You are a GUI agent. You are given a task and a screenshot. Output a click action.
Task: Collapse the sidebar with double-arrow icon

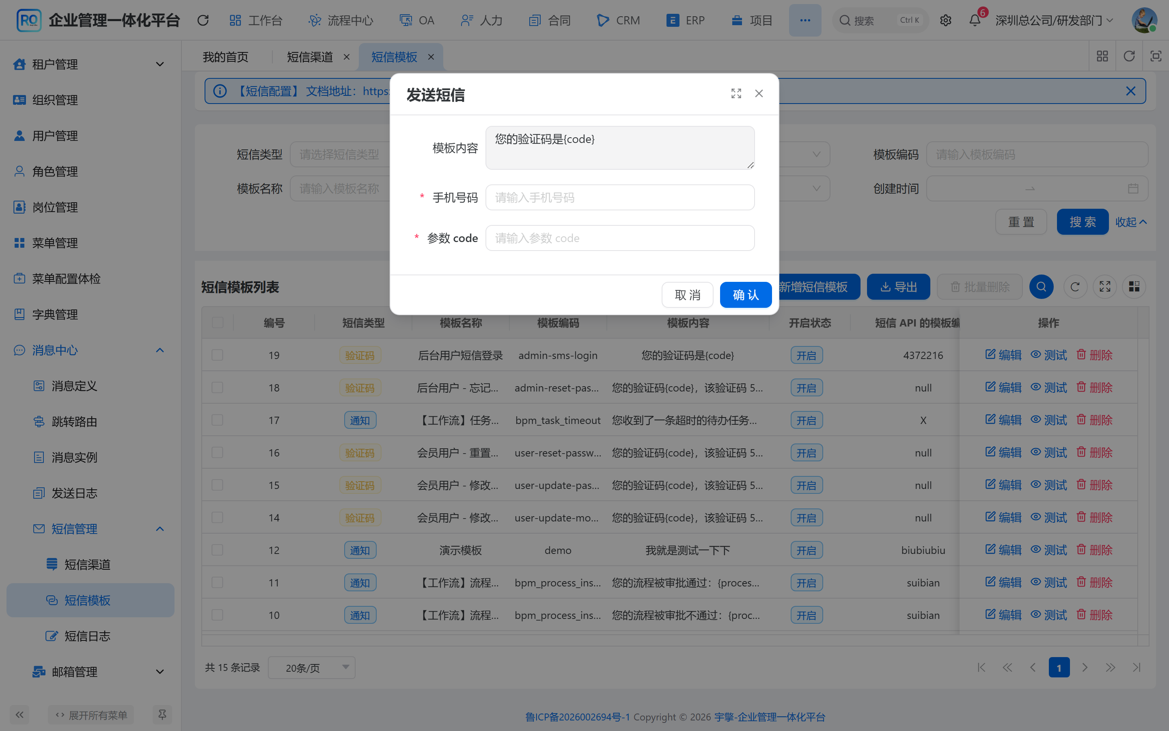point(19,715)
